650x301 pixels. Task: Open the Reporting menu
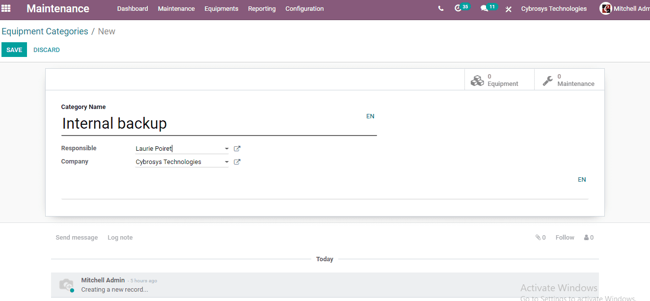click(x=262, y=9)
